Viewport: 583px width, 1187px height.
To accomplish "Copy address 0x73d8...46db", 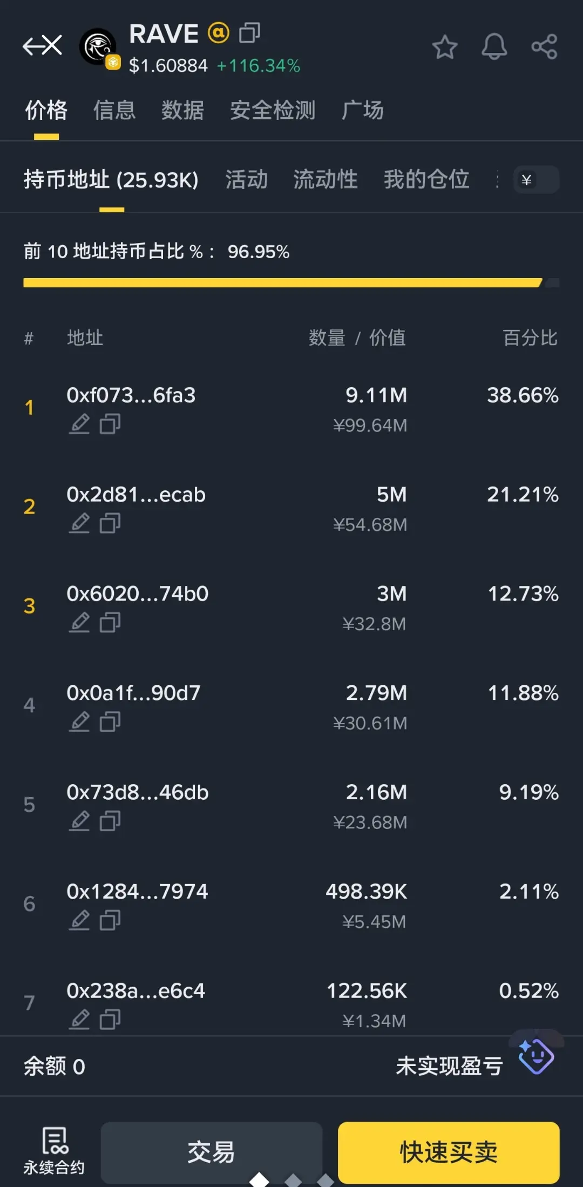I will pos(110,821).
